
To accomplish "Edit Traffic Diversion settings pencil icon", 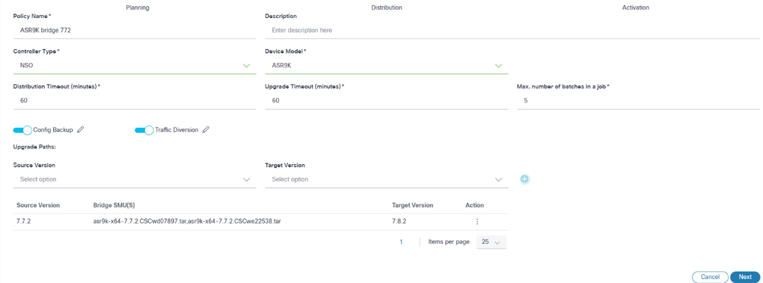I will click(x=206, y=130).
